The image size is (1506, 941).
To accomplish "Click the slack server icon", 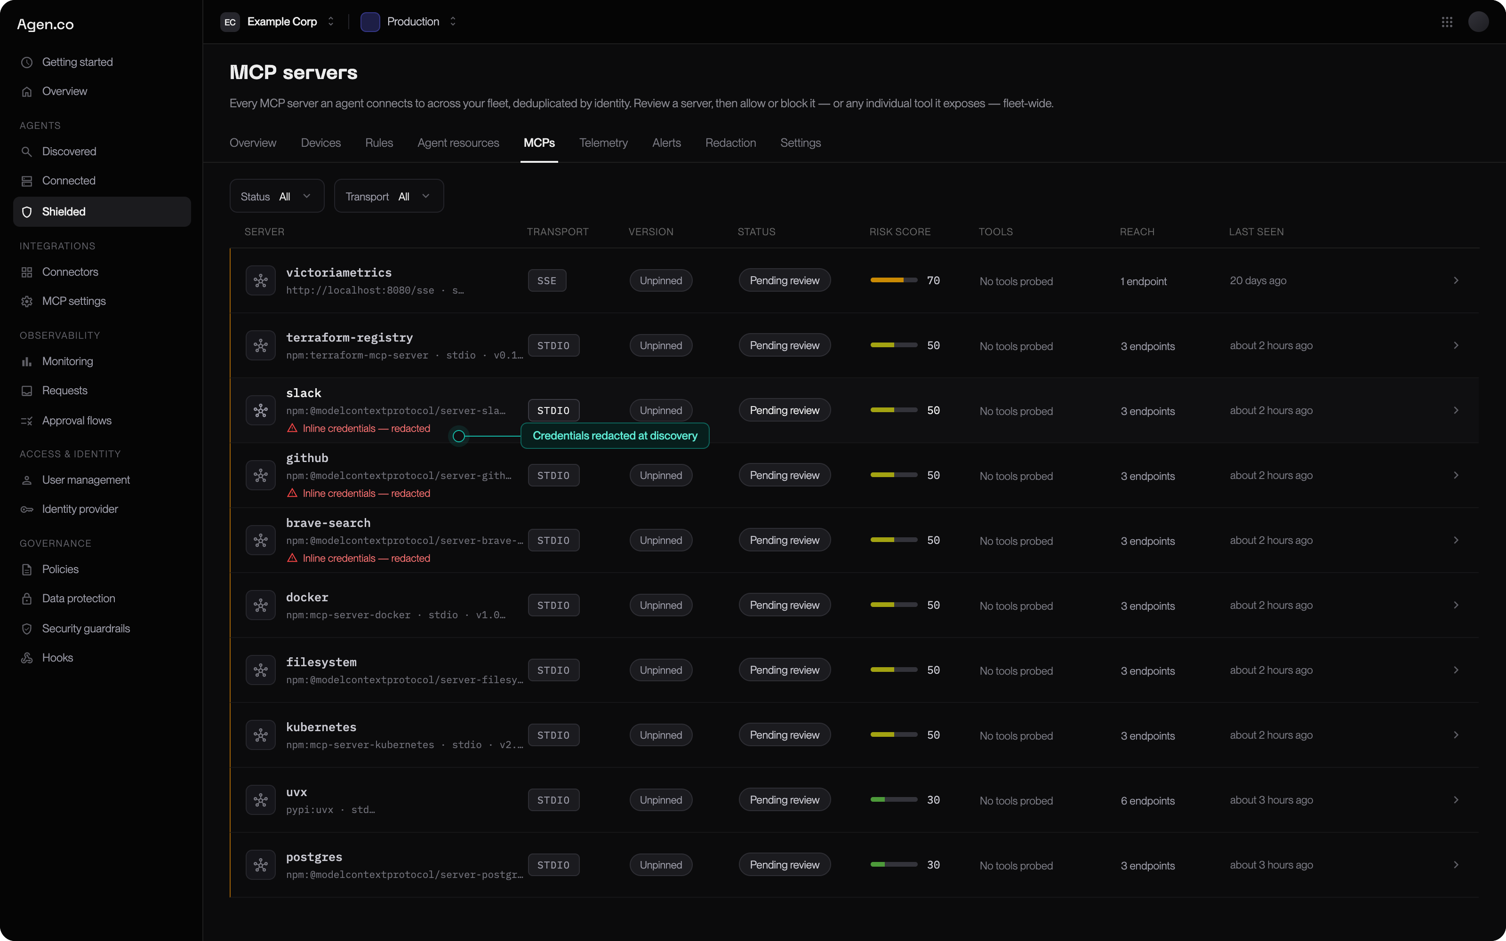I will 261,410.
